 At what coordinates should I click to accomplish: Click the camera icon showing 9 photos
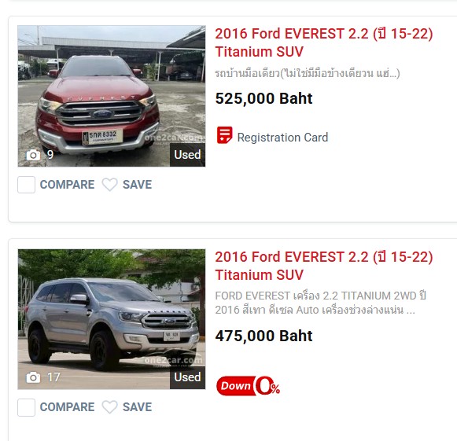coord(33,155)
